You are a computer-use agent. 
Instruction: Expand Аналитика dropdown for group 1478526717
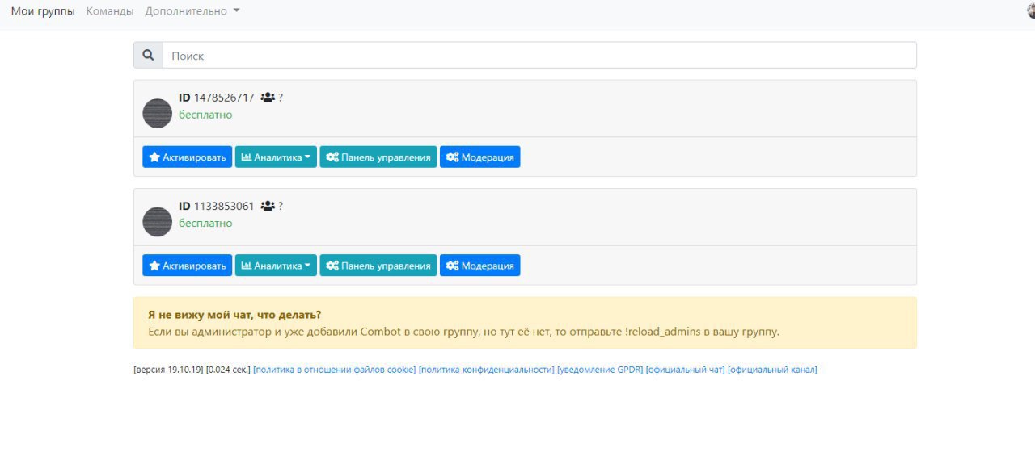[276, 157]
